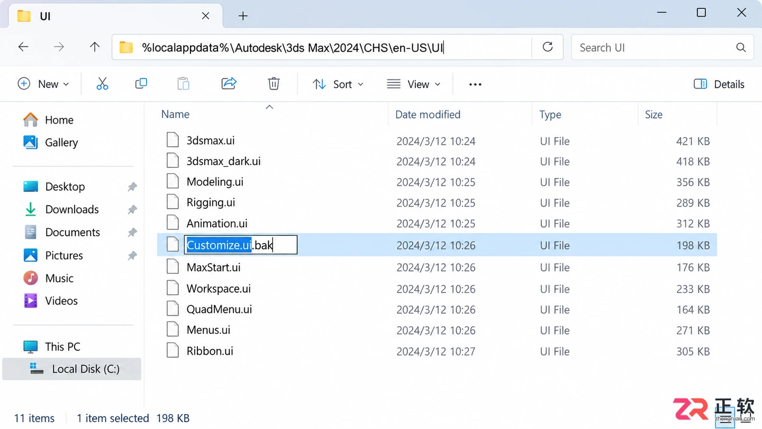The height and width of the screenshot is (429, 762).
Task: Open the View dropdown menu
Action: pyautogui.click(x=414, y=84)
